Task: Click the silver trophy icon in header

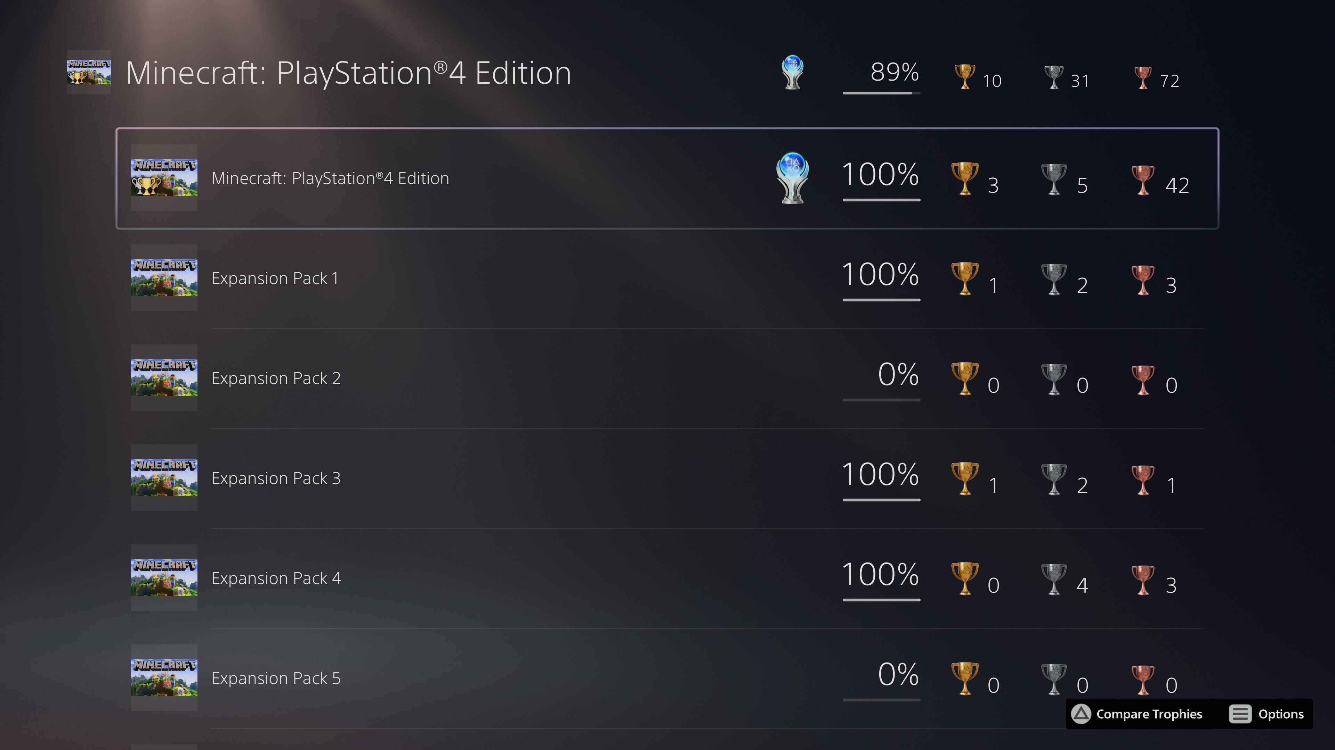Action: (1054, 77)
